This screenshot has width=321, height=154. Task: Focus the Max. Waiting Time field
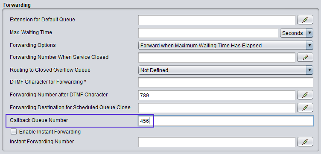(208, 33)
